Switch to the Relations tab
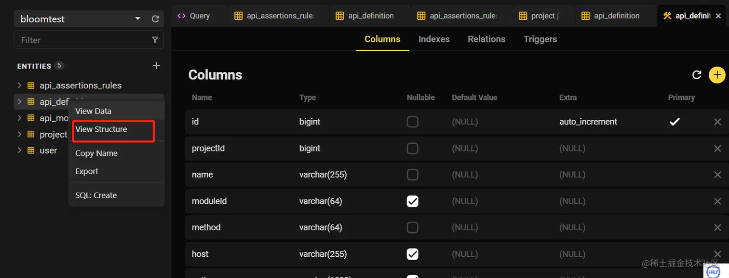 pyautogui.click(x=486, y=39)
